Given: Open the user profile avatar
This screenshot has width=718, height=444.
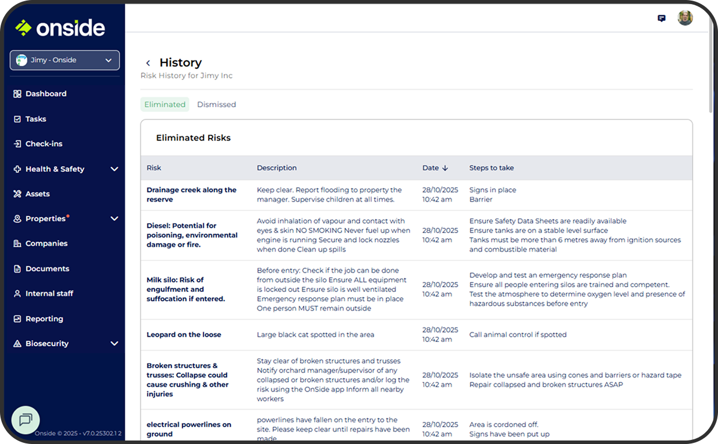Looking at the screenshot, I should pyautogui.click(x=685, y=18).
